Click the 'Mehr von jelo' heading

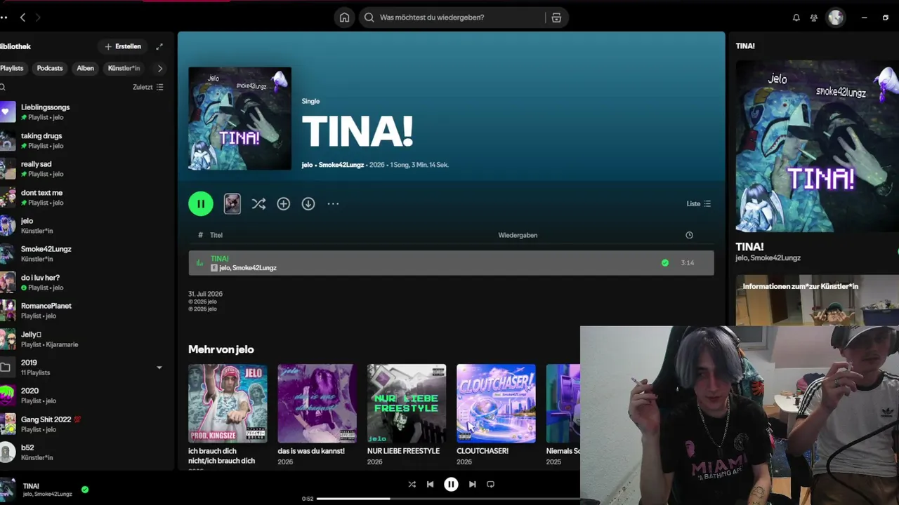click(221, 349)
